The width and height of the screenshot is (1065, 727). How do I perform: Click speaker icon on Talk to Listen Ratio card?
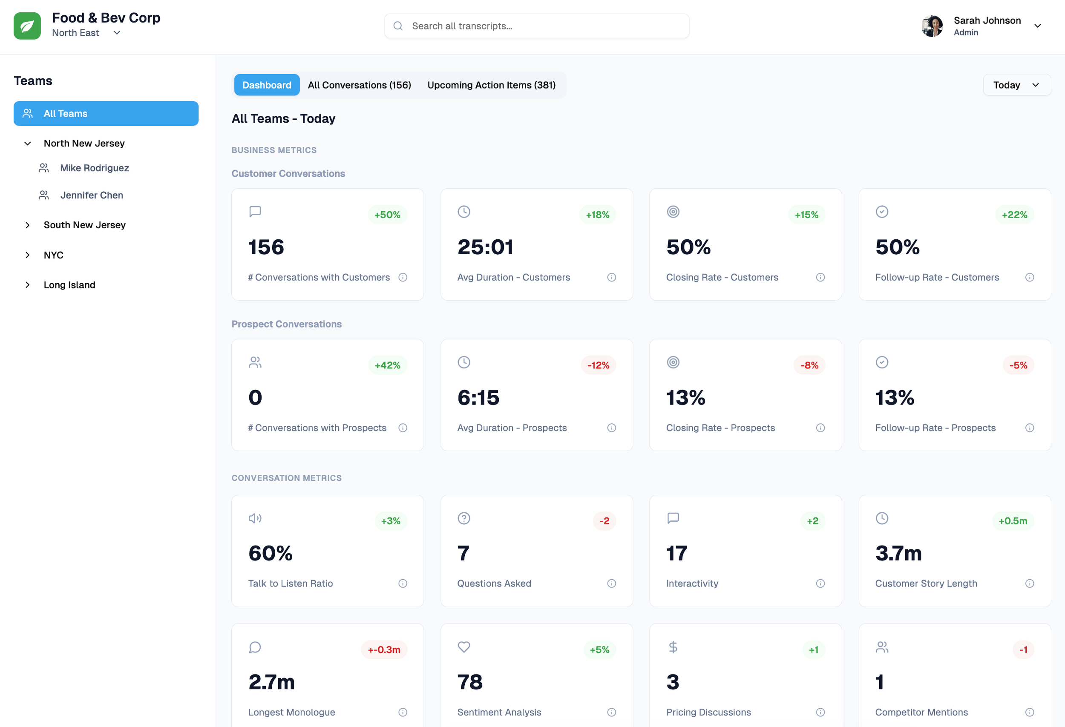coord(255,518)
